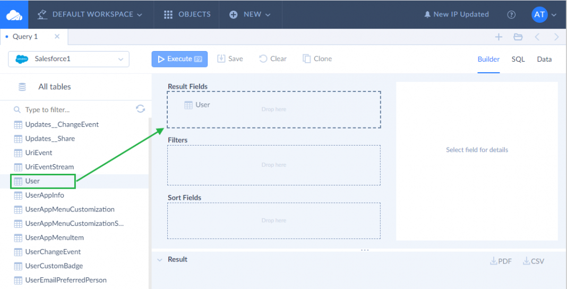Refresh the tables list with the reload icon
The width and height of the screenshot is (567, 289).
(x=140, y=109)
